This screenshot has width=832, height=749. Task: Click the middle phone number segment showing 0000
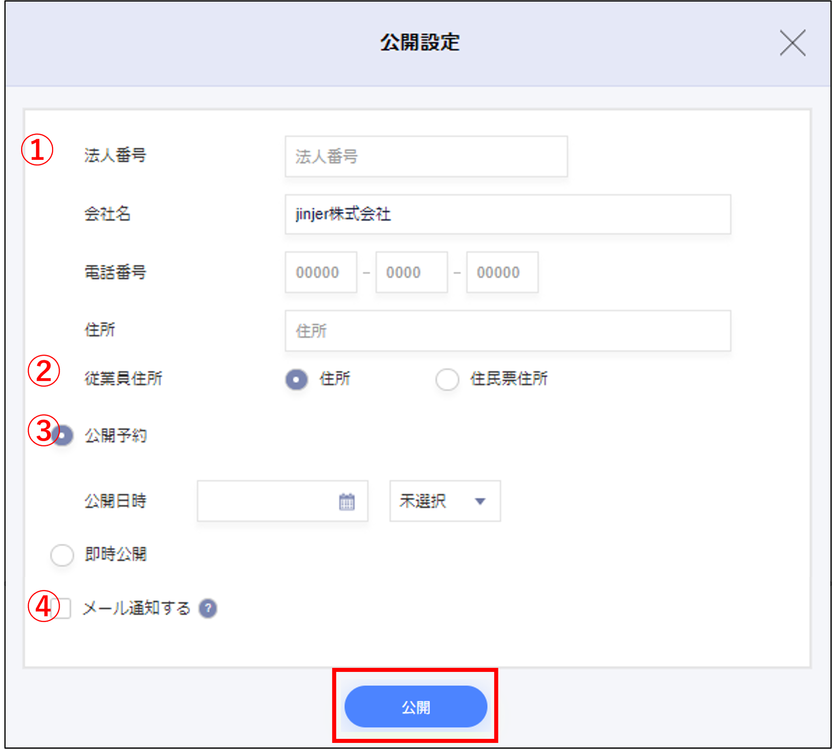(x=411, y=272)
